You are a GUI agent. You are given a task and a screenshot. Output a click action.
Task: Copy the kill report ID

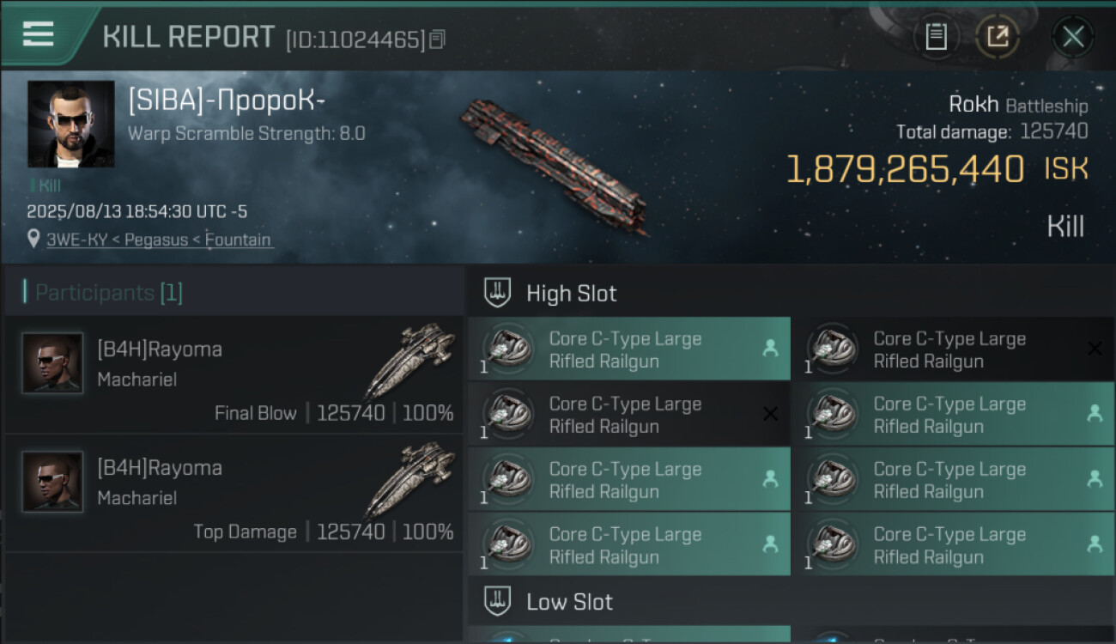(x=438, y=39)
